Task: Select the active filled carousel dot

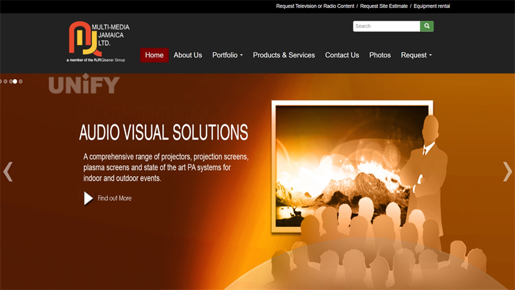Action: point(15,81)
